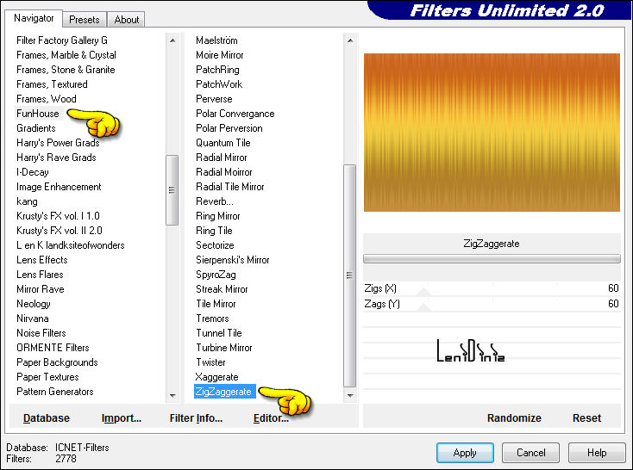This screenshot has width=633, height=470.
Task: Select the SpyroZag filter
Action: click(216, 275)
